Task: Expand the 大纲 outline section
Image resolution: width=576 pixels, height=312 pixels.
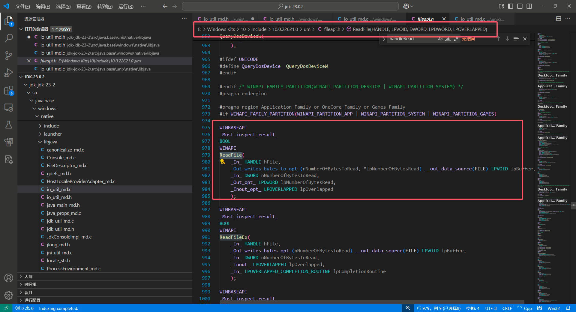Action: 28,277
